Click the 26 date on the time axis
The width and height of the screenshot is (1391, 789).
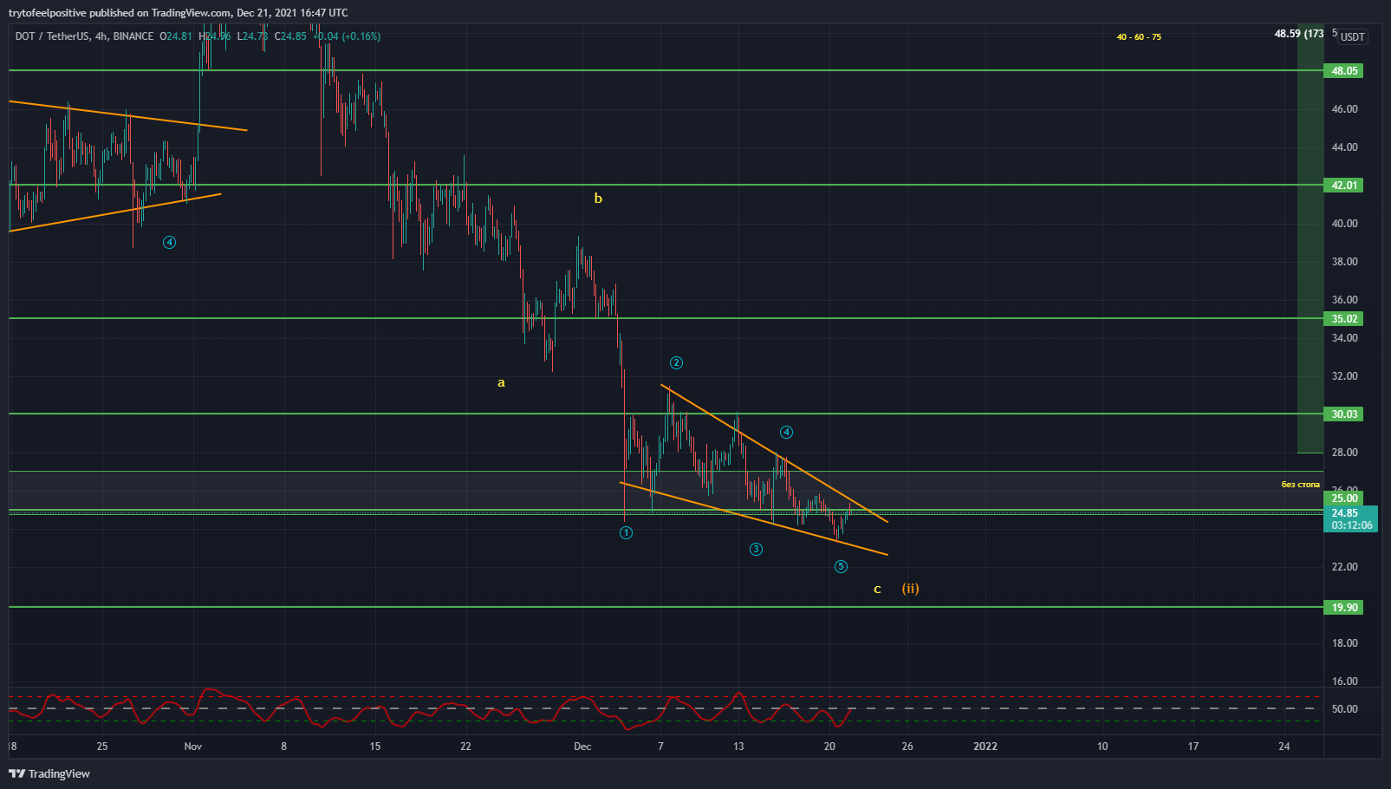point(907,747)
